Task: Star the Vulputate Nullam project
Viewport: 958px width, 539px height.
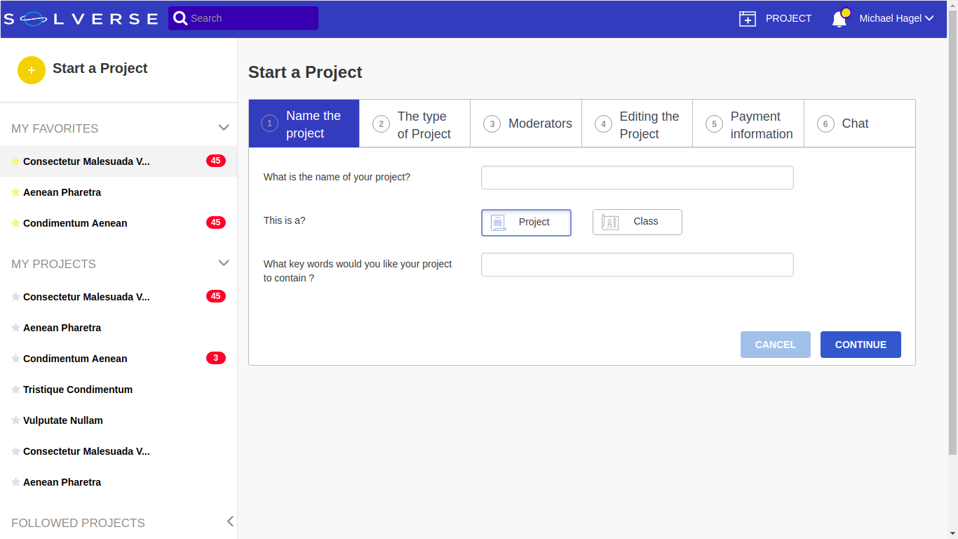Action: [x=15, y=420]
